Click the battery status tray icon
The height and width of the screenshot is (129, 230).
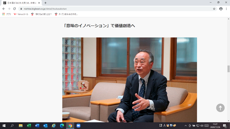click(194, 126)
